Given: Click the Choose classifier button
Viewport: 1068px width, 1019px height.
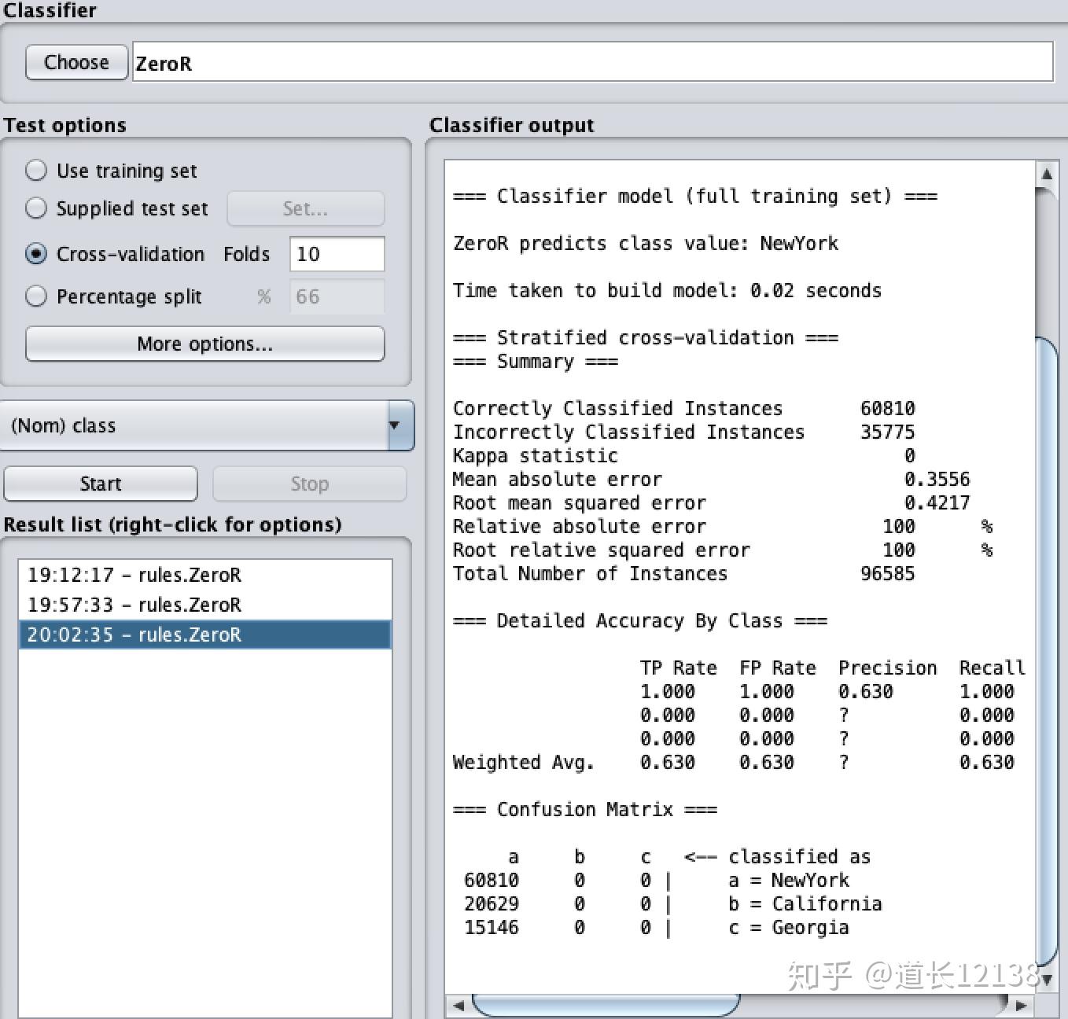Looking at the screenshot, I should pyautogui.click(x=76, y=62).
